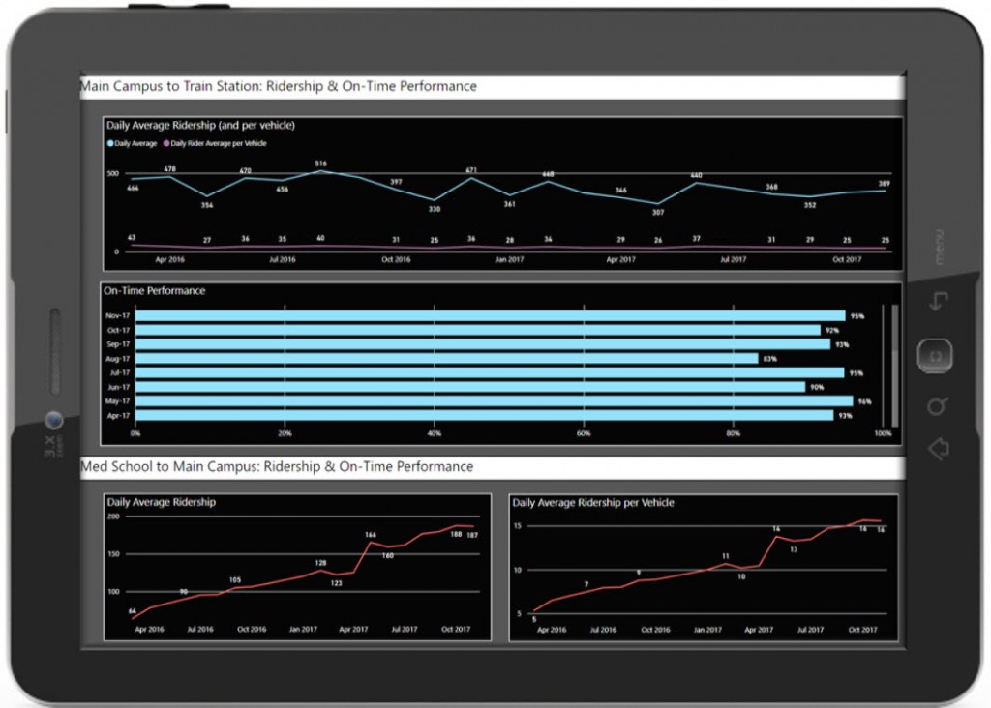Click the On-Time Performance vertical scrollbar

pyautogui.click(x=894, y=365)
